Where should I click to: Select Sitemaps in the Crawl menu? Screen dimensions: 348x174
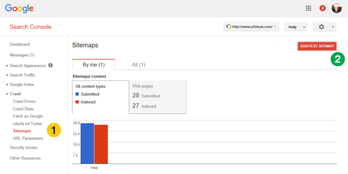tap(22, 131)
